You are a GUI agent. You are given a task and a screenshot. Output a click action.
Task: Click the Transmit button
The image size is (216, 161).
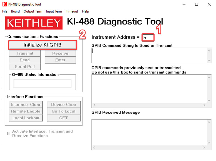pyautogui.click(x=25, y=53)
